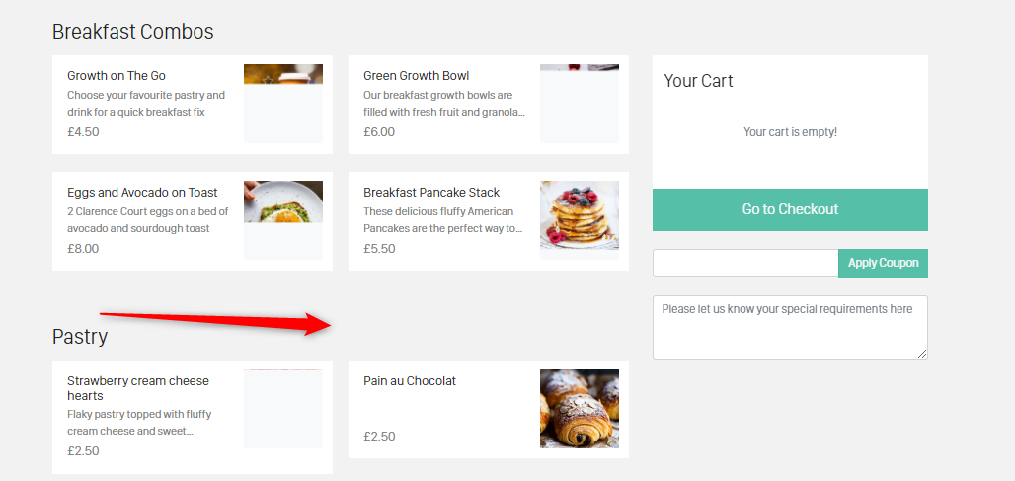Click the Breakfast Combos section heading
1015x481 pixels.
coord(132,32)
